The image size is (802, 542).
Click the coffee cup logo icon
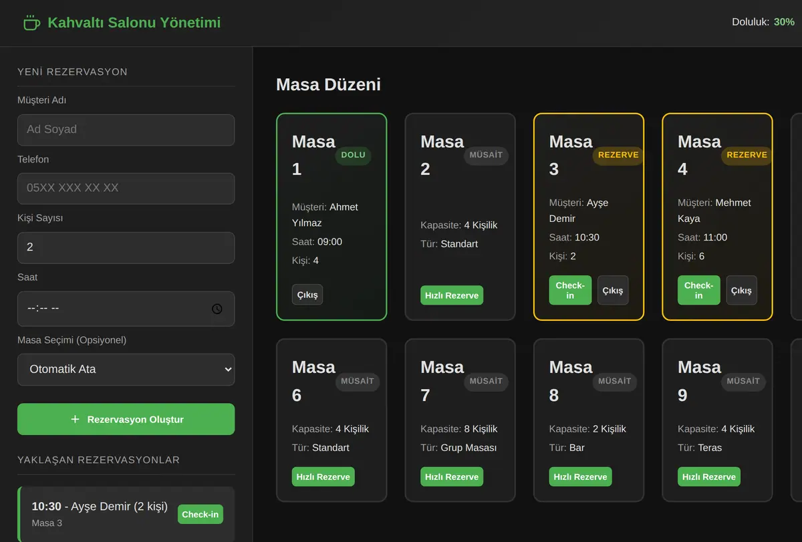tap(31, 23)
